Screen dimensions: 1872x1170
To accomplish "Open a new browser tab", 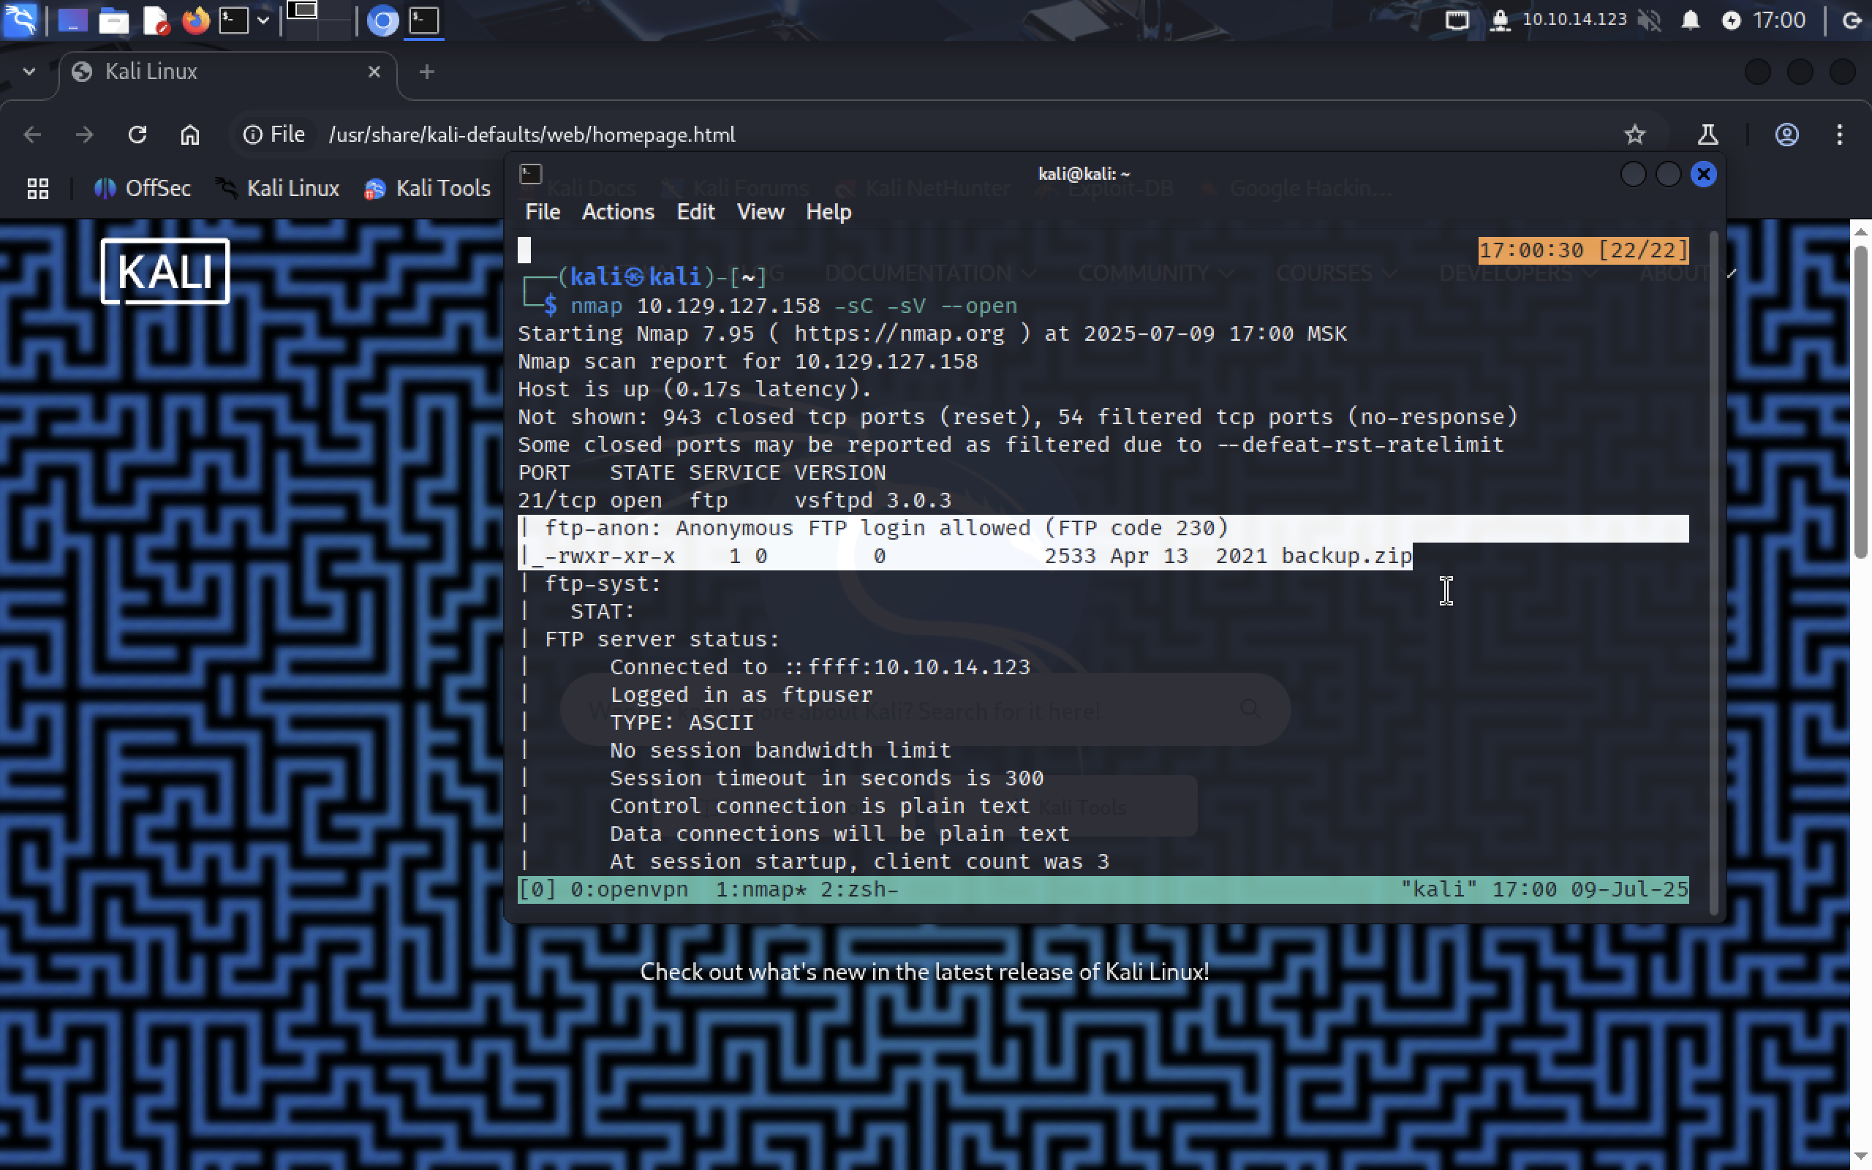I will (426, 72).
